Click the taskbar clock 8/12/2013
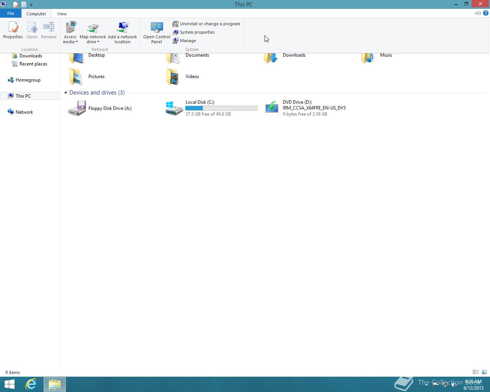The width and height of the screenshot is (490, 392). pos(474,385)
